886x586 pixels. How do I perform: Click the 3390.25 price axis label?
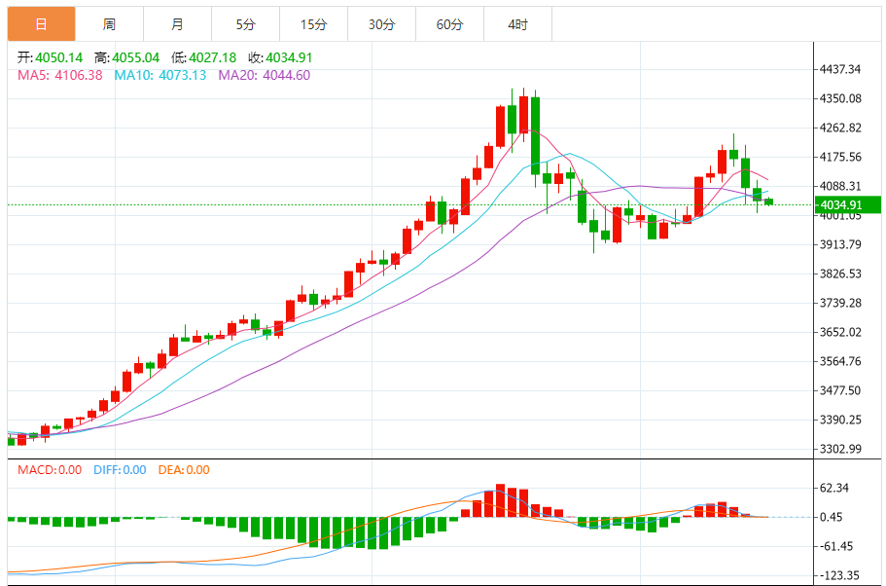[x=840, y=421]
